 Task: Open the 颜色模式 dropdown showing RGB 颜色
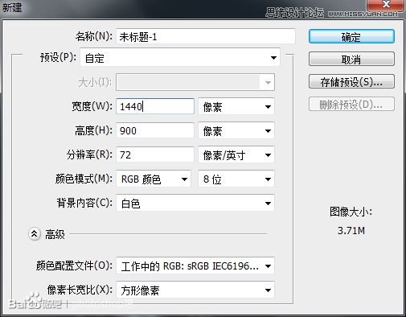click(154, 179)
